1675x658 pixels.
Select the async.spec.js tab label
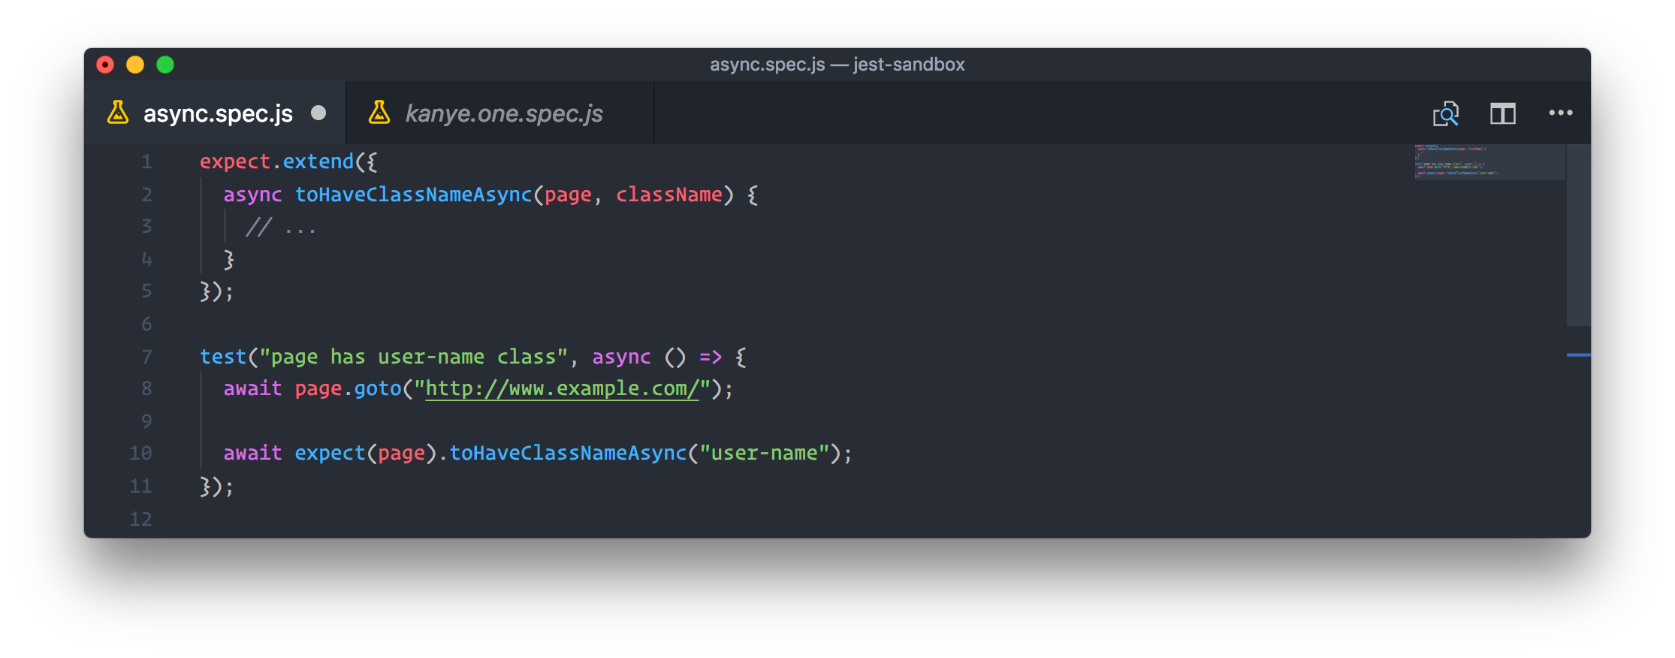218,113
